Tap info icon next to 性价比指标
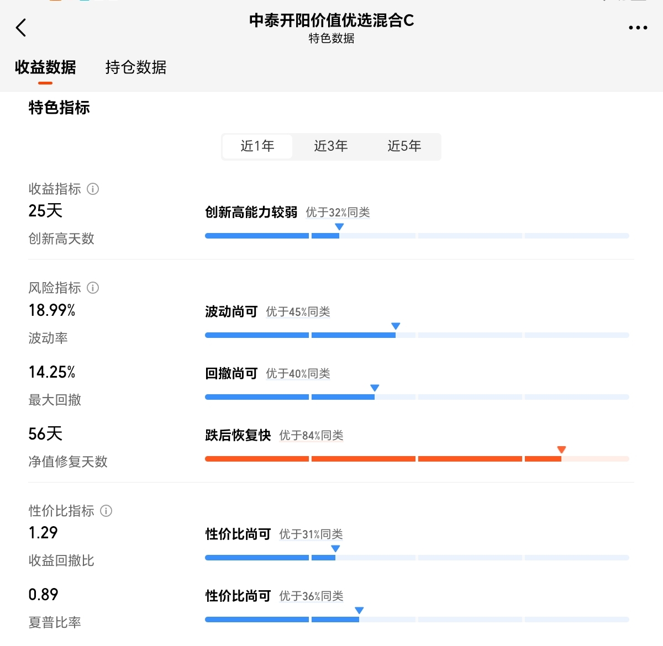Viewport: 663px width, 646px height. [x=106, y=511]
